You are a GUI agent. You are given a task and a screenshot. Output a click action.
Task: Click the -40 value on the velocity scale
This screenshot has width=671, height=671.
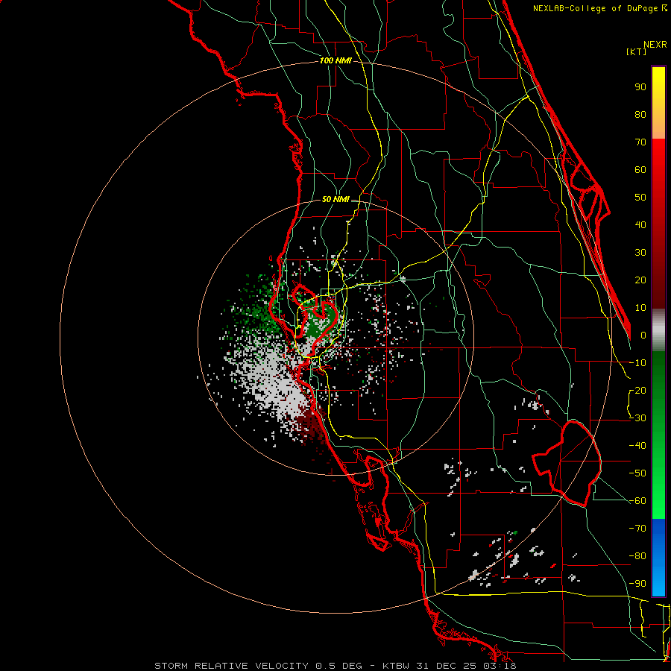pos(637,446)
